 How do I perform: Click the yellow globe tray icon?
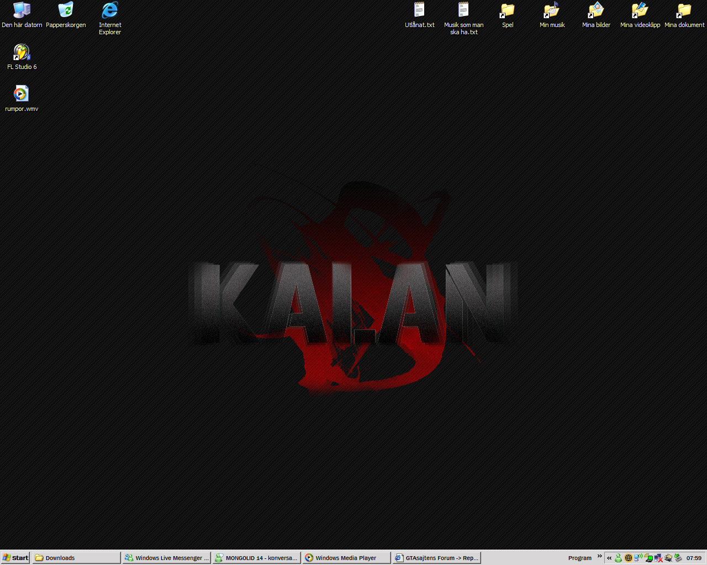click(629, 558)
